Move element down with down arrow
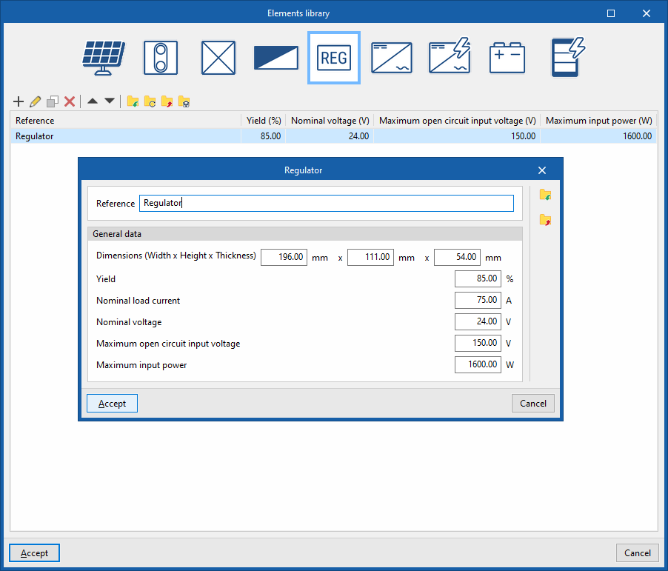 [110, 101]
